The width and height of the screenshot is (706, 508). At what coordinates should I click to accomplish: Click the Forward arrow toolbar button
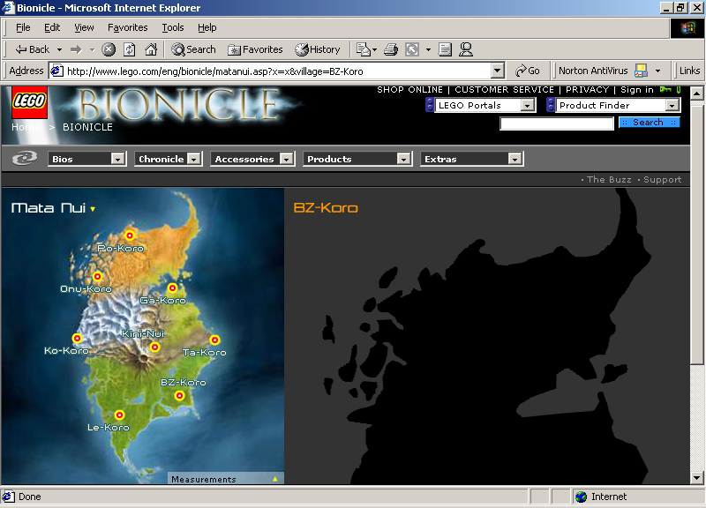[76, 49]
